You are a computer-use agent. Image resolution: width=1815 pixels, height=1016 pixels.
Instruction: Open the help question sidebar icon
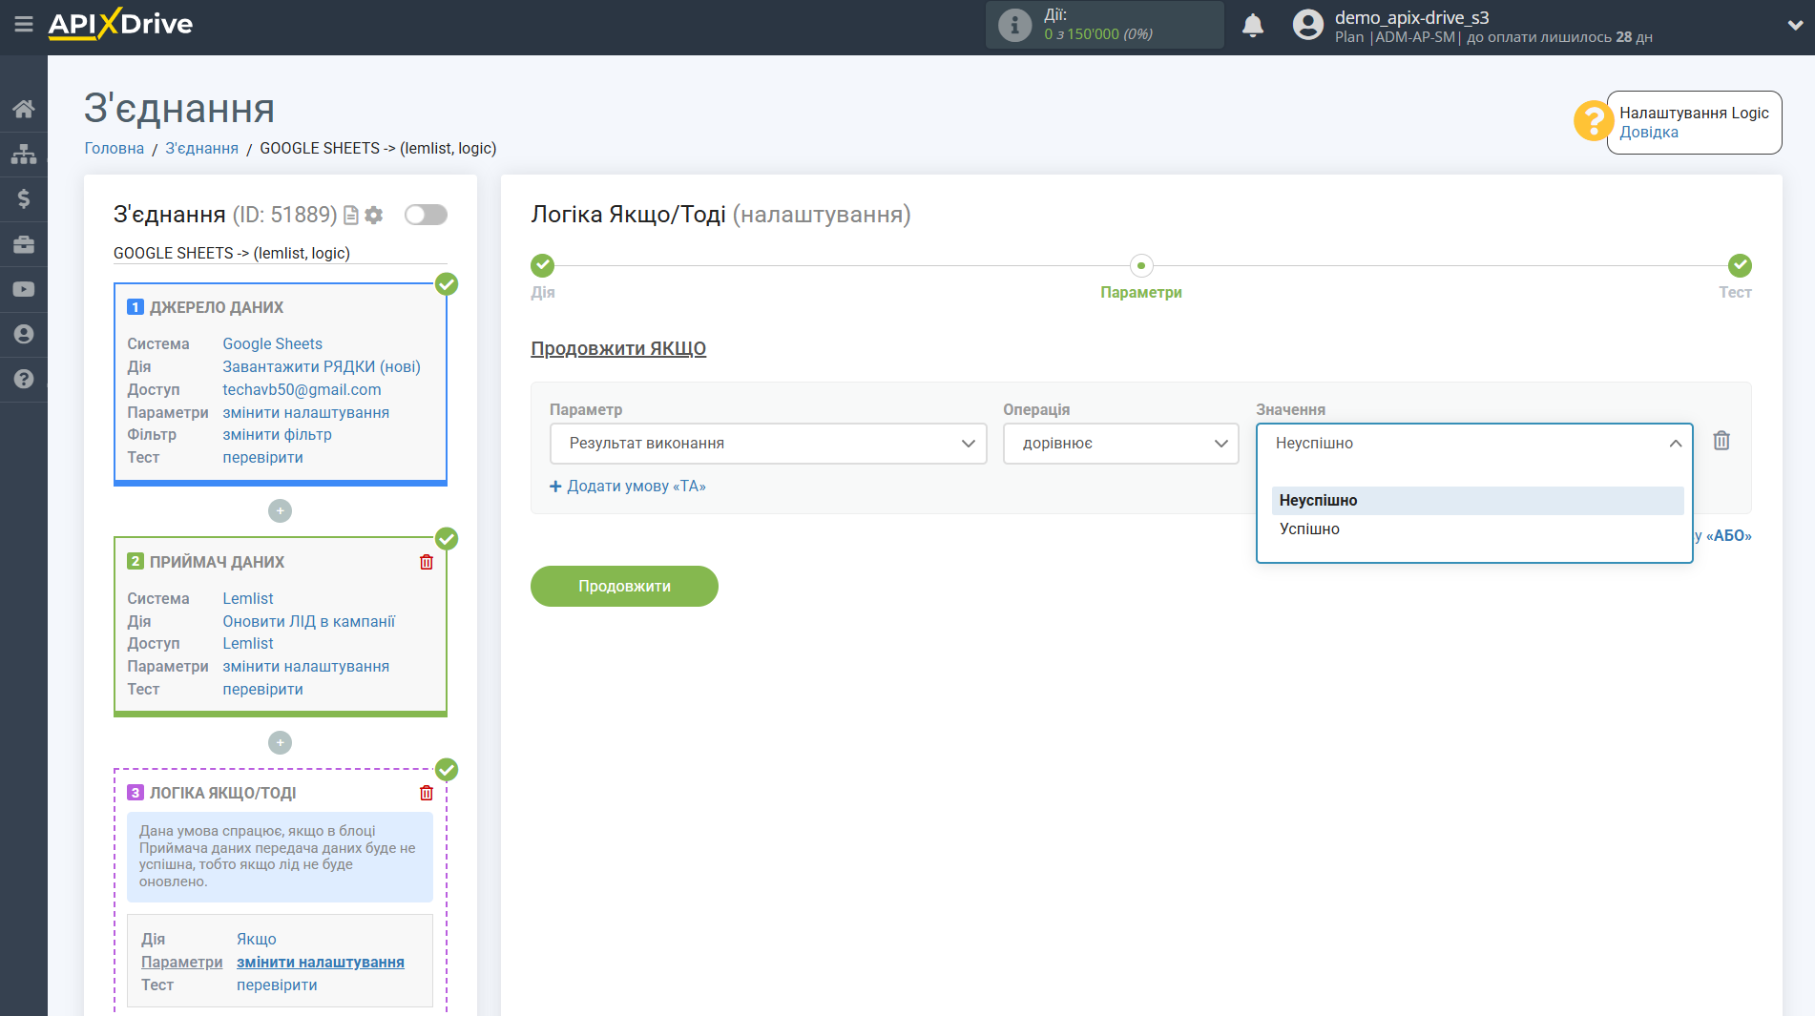pyautogui.click(x=24, y=379)
